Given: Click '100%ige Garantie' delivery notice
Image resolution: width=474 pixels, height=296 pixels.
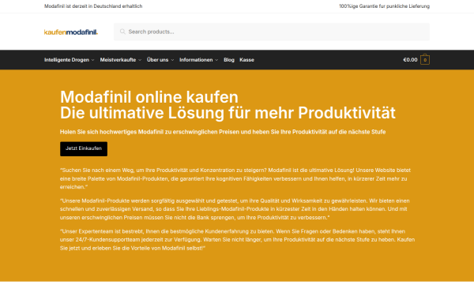Looking at the screenshot, I should point(384,6).
